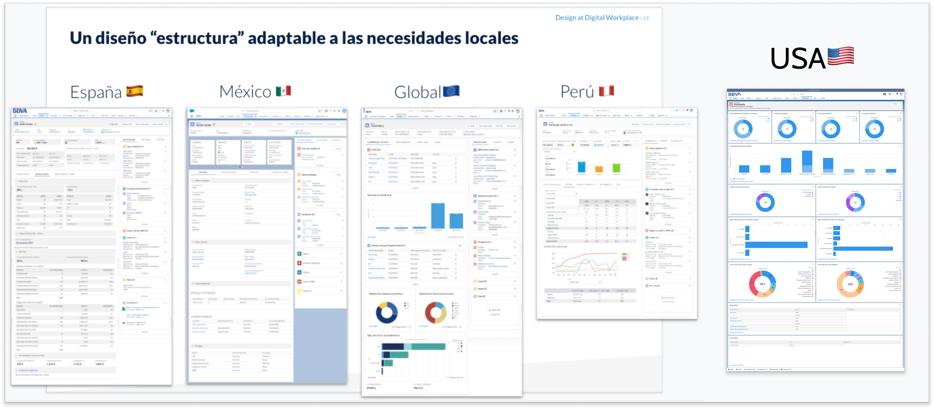The image size is (934, 409).
Task: Open History in the utility bar
Action: tap(739, 369)
